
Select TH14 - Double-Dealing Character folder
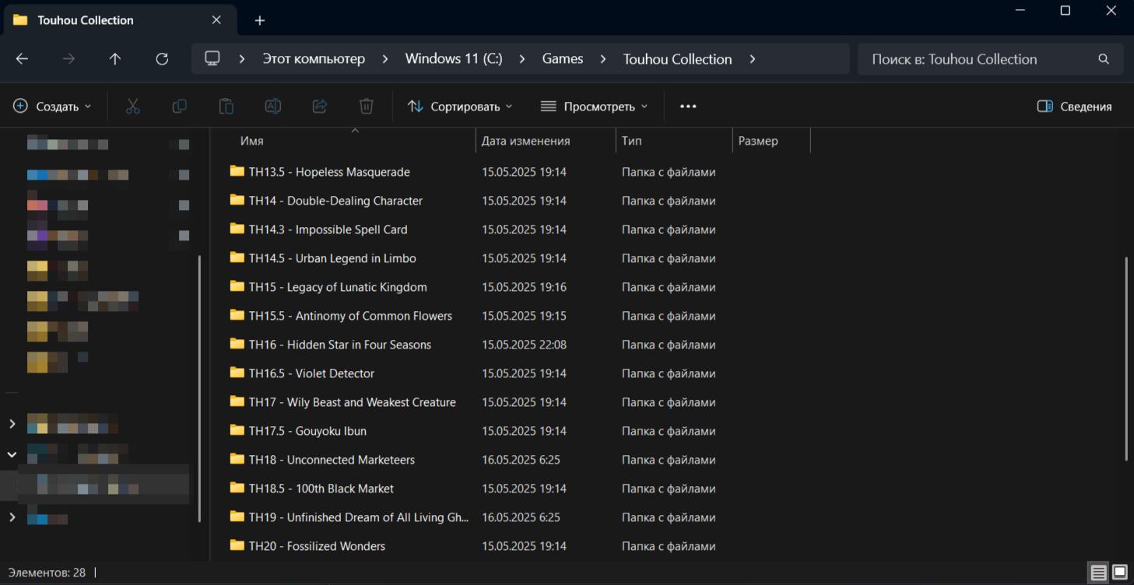click(x=335, y=201)
